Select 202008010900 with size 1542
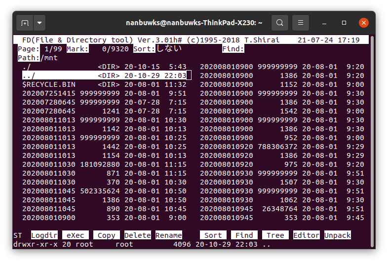Image resolution: width=388 pixels, height=263 pixels. coord(282,111)
